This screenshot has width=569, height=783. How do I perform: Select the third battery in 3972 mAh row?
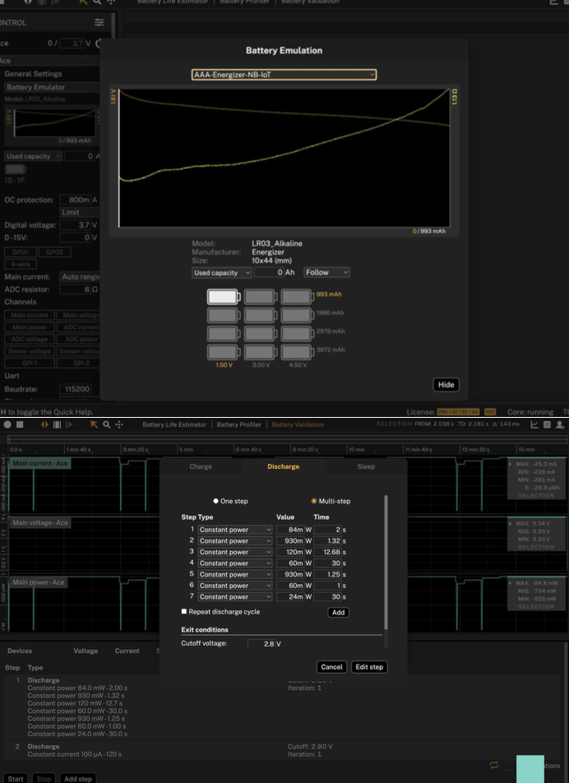tap(297, 352)
